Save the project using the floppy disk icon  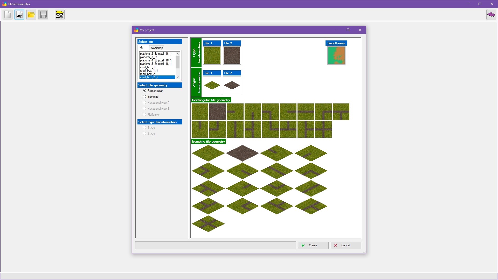tap(43, 15)
